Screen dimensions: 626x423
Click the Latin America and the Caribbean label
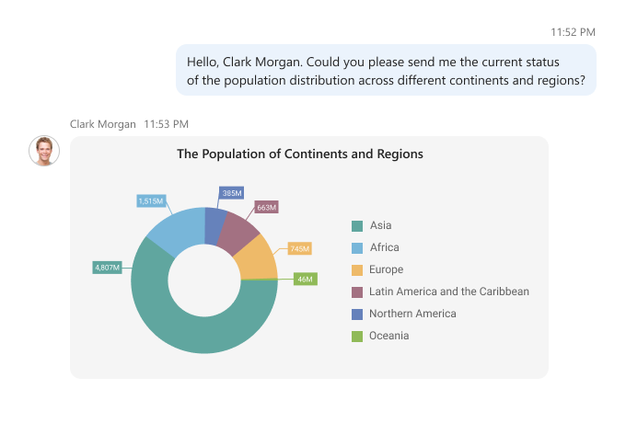449,292
